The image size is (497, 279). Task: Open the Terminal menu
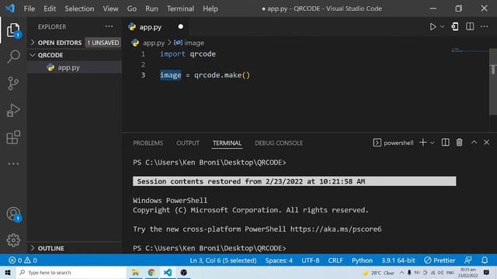point(180,9)
